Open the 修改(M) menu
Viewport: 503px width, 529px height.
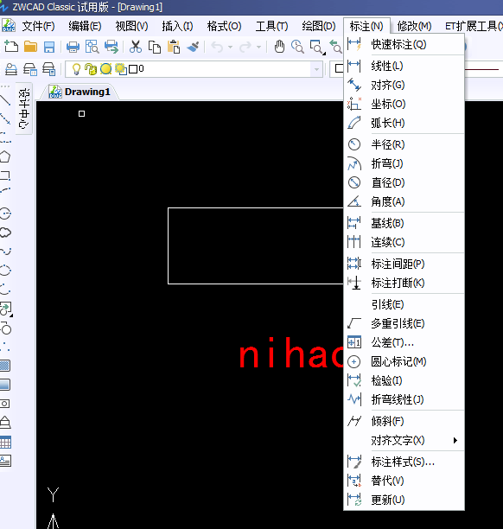pyautogui.click(x=415, y=26)
